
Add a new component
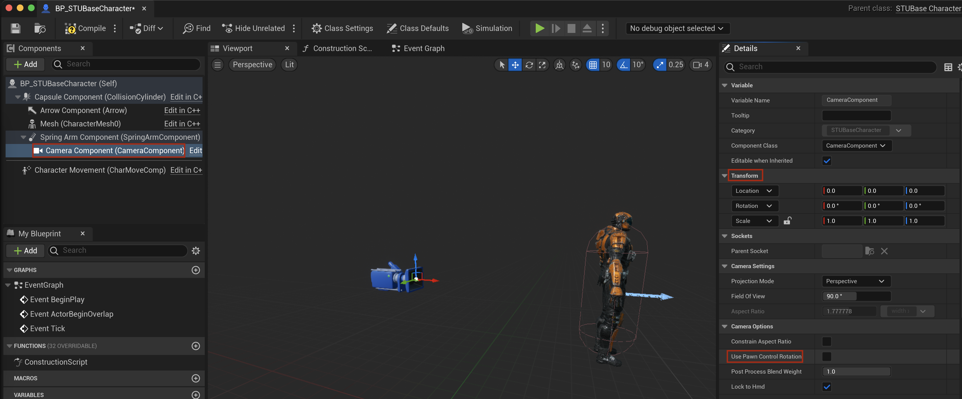coord(25,64)
